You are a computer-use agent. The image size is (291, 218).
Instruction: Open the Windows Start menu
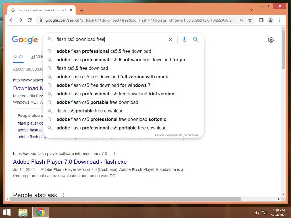[7, 212]
